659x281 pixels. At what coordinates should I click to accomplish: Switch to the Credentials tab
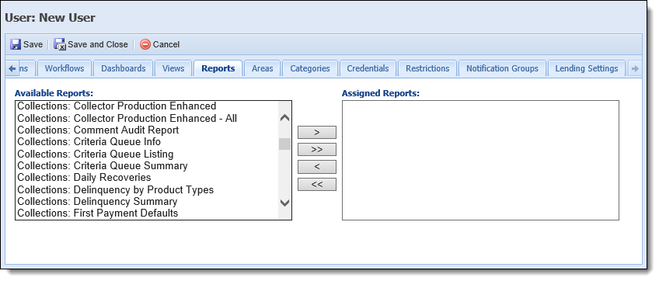(368, 68)
